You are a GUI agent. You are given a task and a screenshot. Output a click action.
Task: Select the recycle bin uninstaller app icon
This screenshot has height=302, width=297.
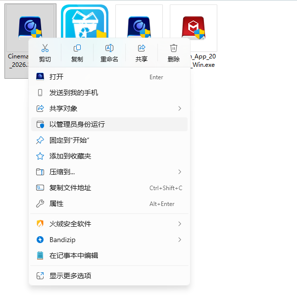(85, 22)
